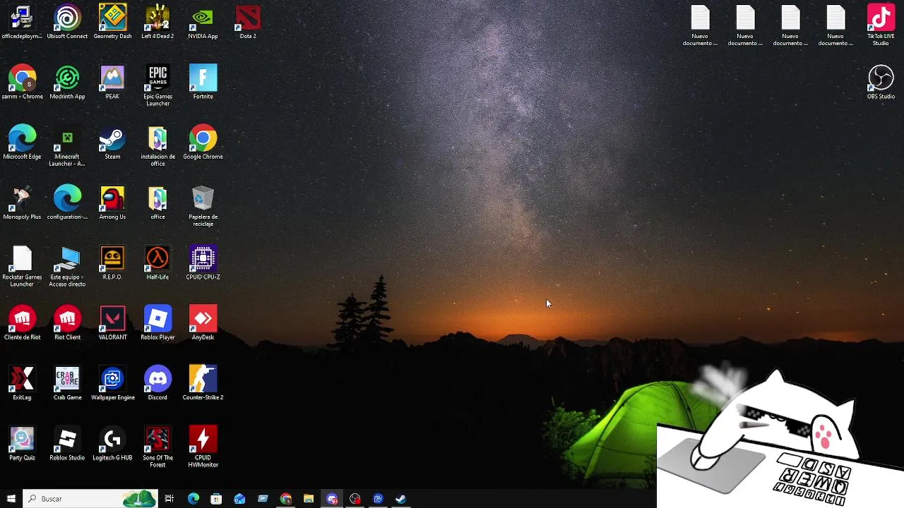Open the Outlook mail taskbar icon
This screenshot has width=904, height=508.
coord(239,499)
